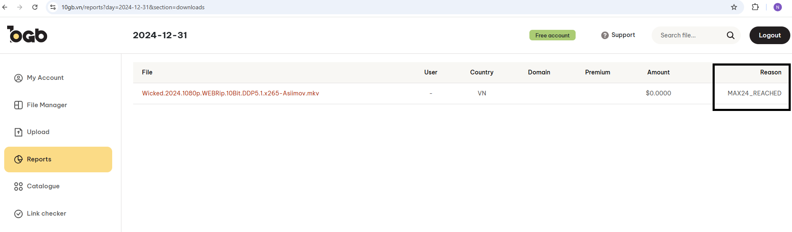Open browser extensions puzzle icon

(755, 7)
